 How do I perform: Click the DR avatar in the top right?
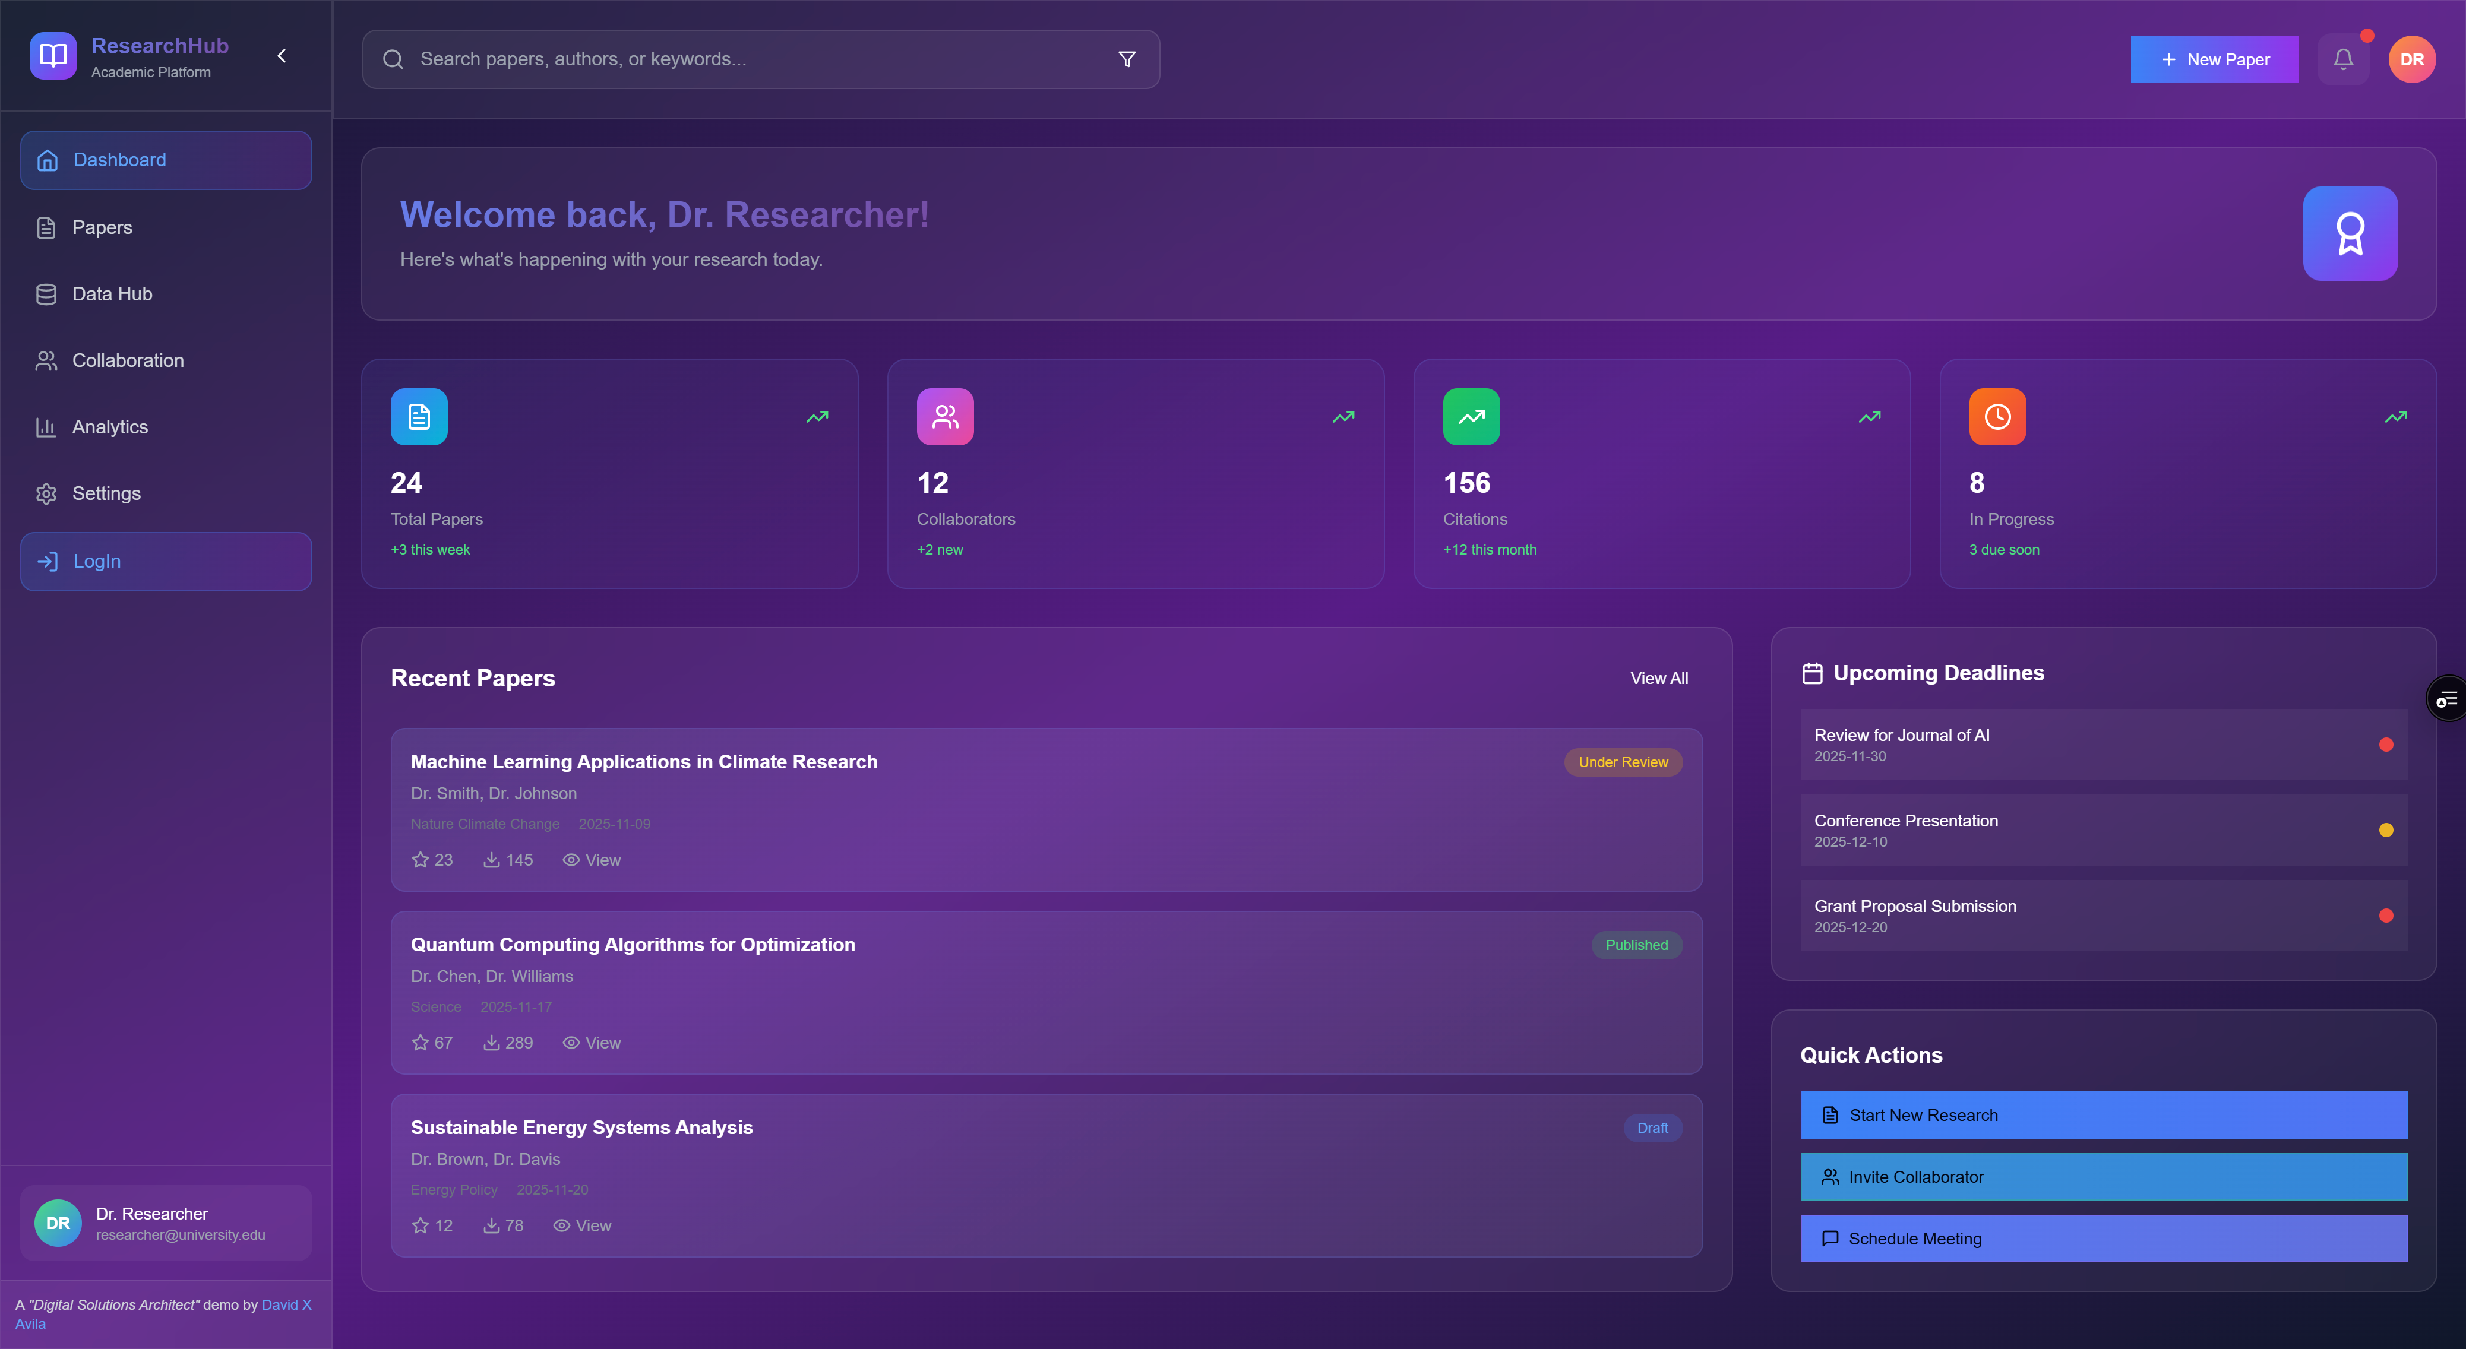pos(2411,58)
